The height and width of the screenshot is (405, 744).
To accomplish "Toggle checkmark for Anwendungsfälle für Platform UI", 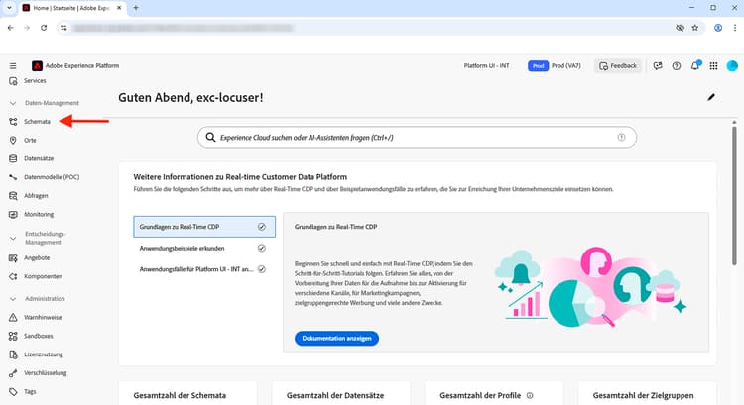I will pos(262,269).
